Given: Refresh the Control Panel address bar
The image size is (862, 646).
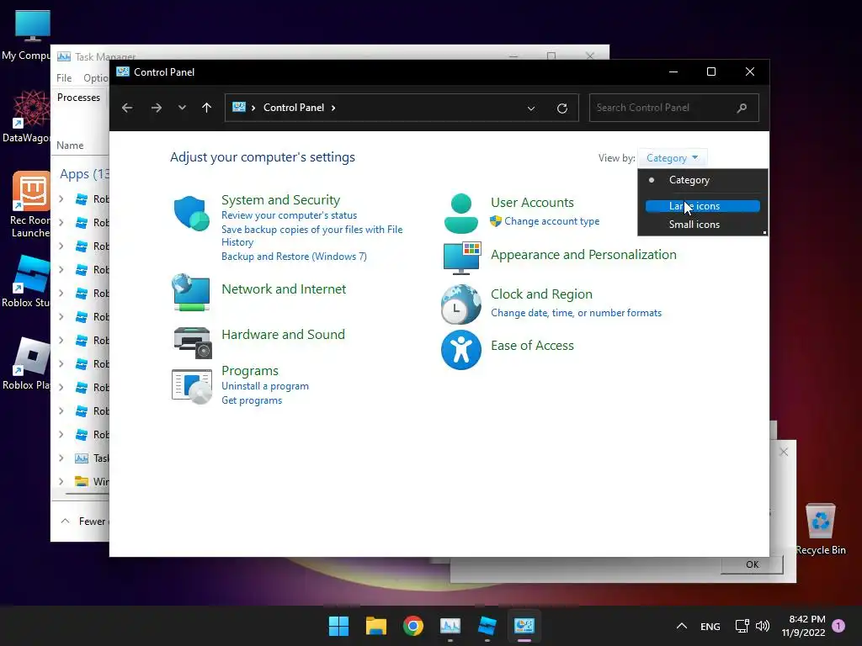Looking at the screenshot, I should click(x=561, y=109).
